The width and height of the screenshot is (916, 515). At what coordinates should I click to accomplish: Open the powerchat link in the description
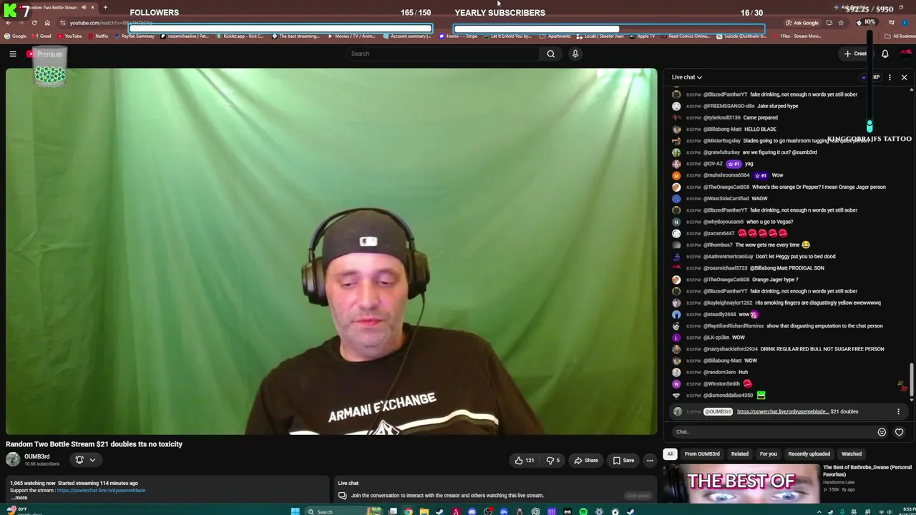(101, 491)
